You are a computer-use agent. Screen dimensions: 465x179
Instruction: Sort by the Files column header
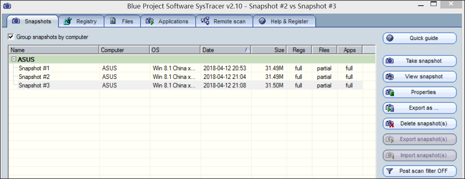point(325,50)
